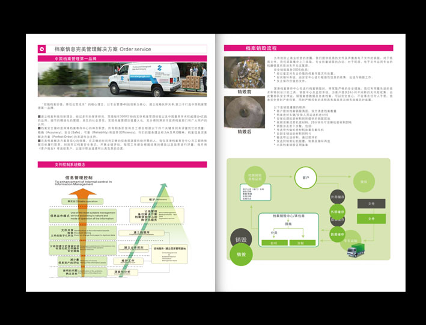Image resolution: width=426 pixels, height=325 pixels.
Task: Click the 档案销毁中心/承包商 box
Action: coord(289,215)
